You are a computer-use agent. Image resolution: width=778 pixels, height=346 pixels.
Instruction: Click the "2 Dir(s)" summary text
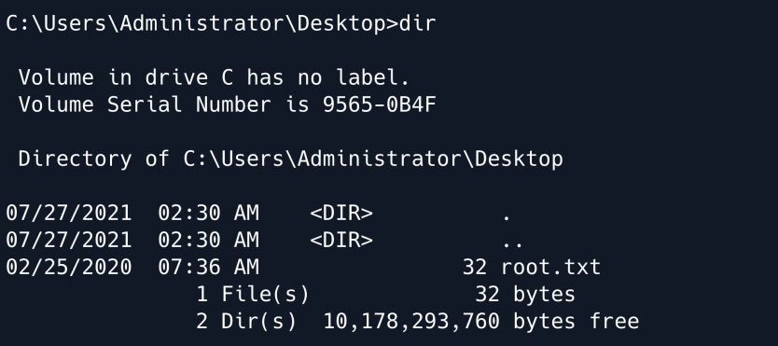point(246,321)
